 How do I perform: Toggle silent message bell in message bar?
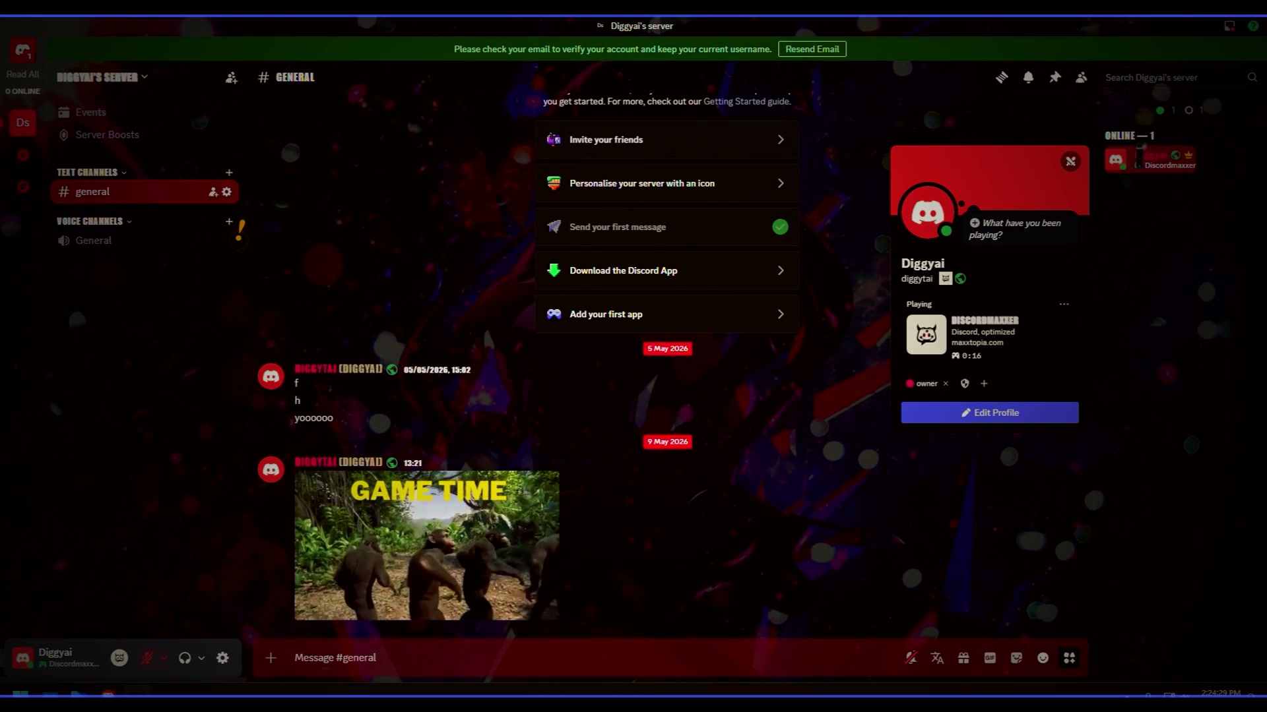911,658
